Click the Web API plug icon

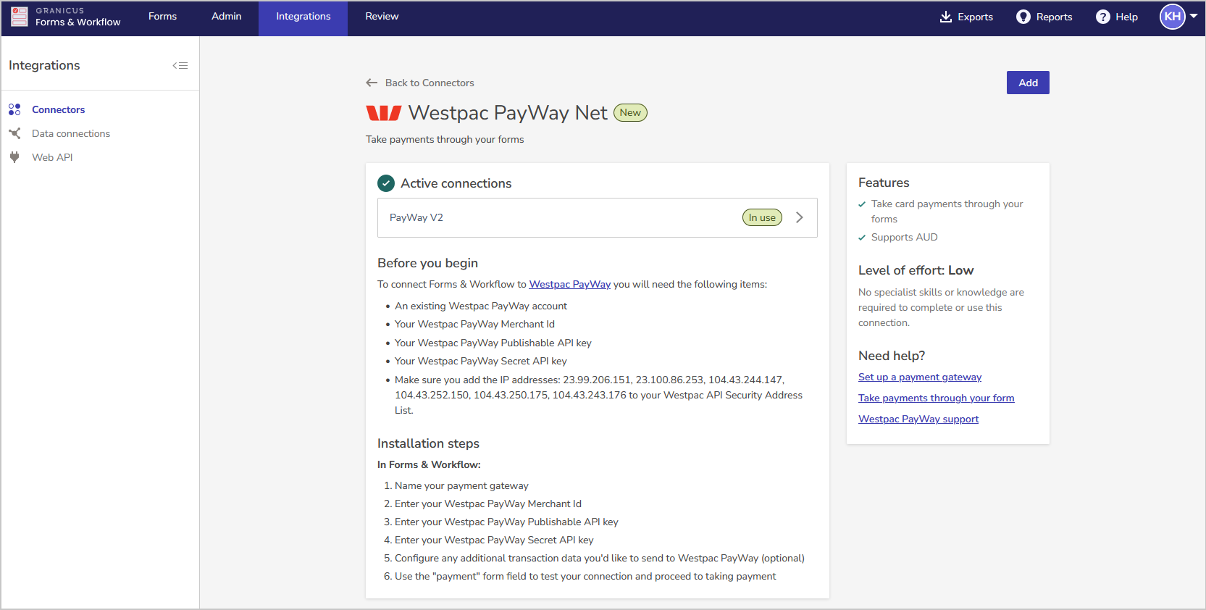coord(14,157)
